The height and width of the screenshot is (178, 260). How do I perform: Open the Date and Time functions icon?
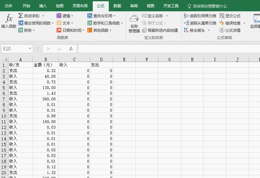(x=59, y=30)
